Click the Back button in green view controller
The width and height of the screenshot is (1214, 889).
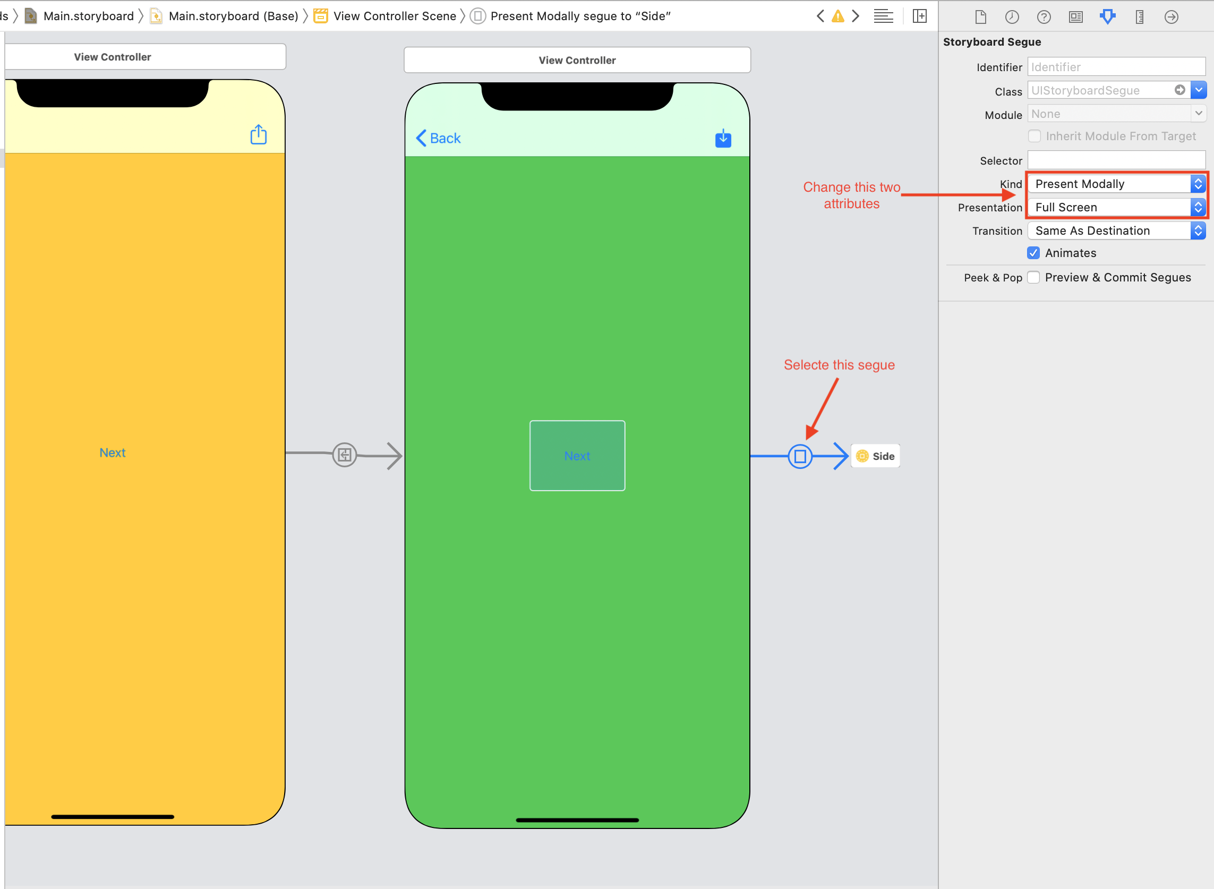tap(438, 139)
